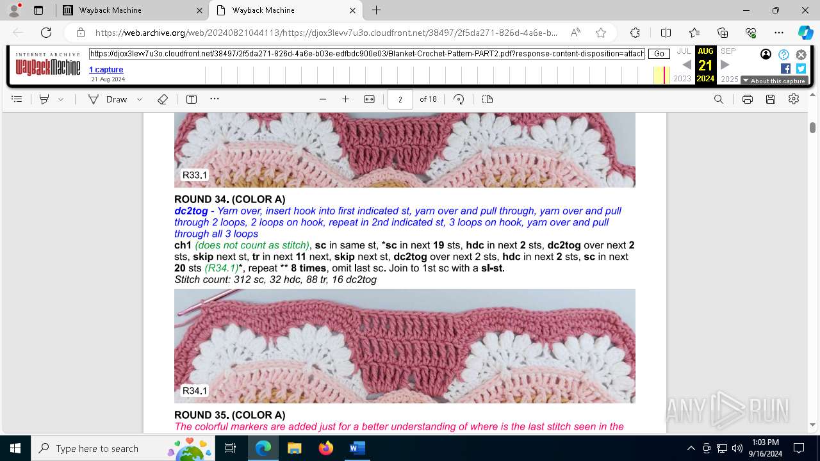Expand highlight tool options dropdown
Screen dimensions: 820x461
click(61, 99)
